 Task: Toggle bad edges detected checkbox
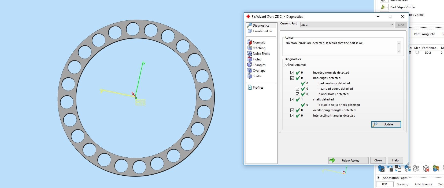coord(292,78)
